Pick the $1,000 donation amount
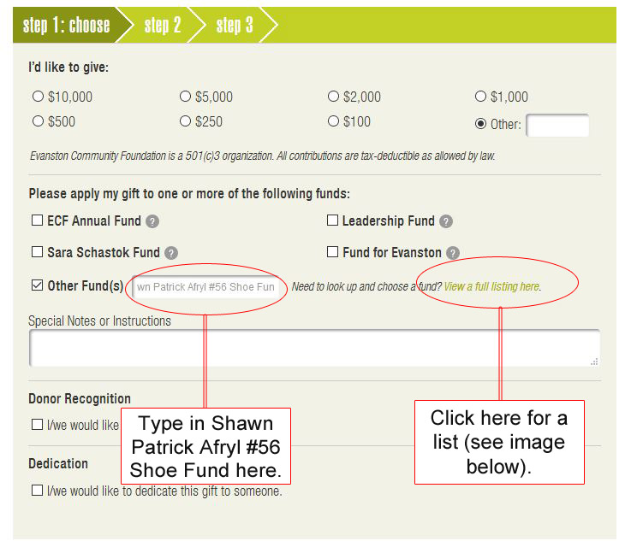The height and width of the screenshot is (541, 631). pos(481,97)
